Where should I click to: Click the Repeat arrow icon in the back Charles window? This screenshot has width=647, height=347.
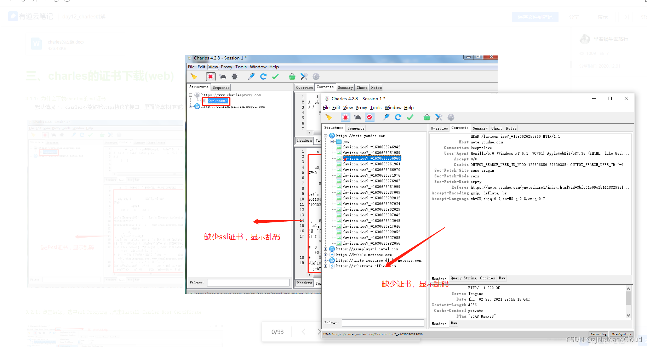pos(263,76)
